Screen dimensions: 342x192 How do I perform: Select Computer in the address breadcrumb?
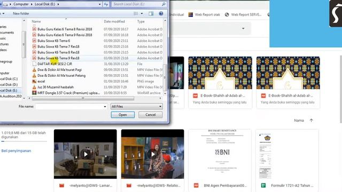click(x=21, y=4)
